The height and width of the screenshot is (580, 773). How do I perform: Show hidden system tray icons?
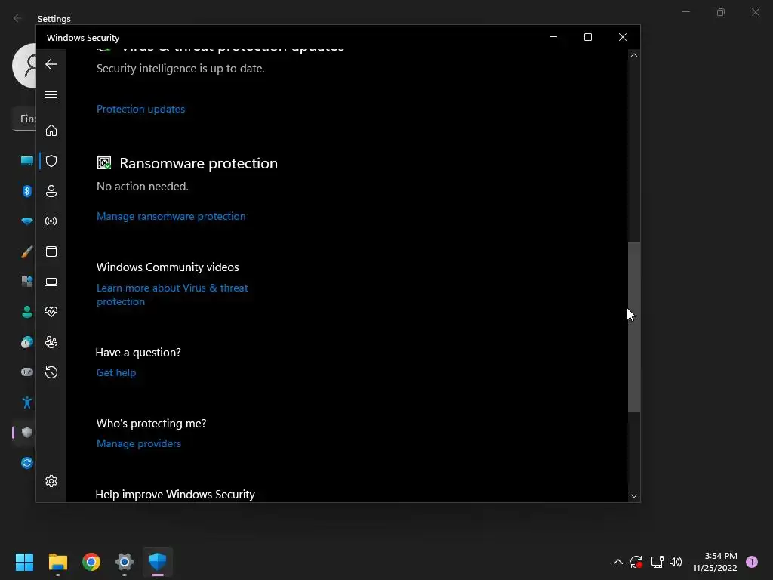pos(617,562)
